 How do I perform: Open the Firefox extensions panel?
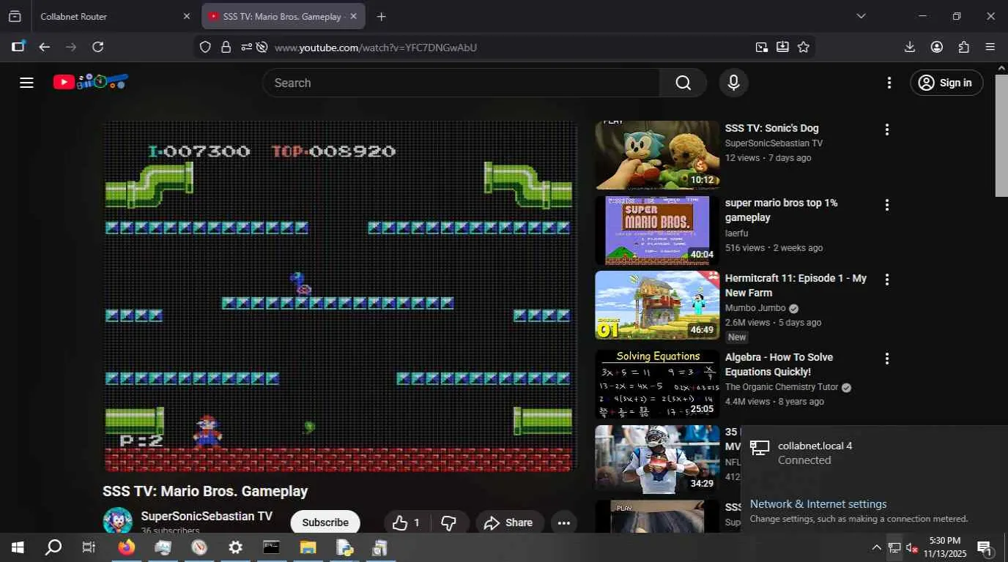964,47
